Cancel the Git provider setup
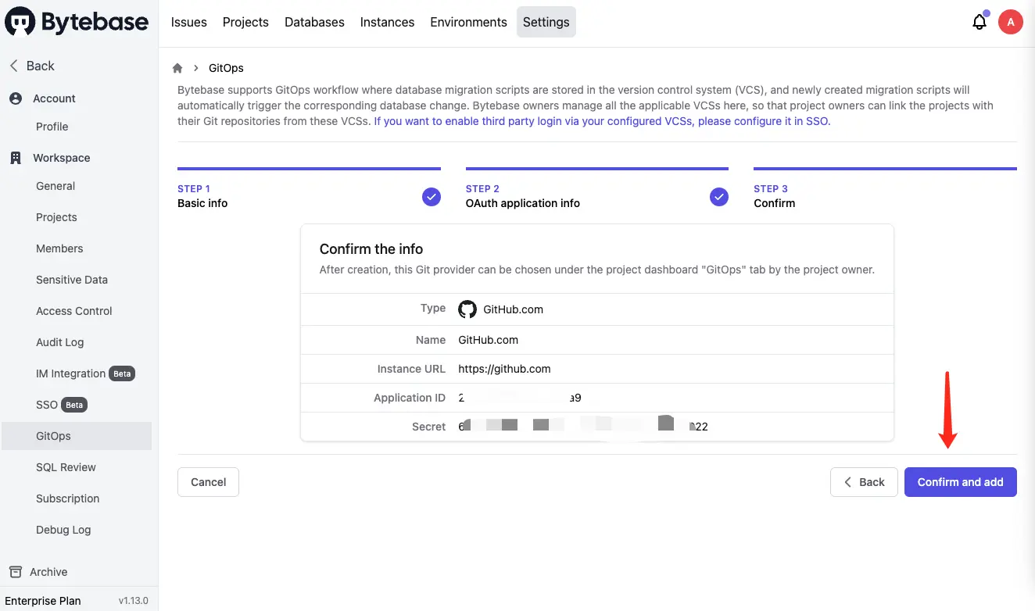The height and width of the screenshot is (611, 1035). coord(208,482)
